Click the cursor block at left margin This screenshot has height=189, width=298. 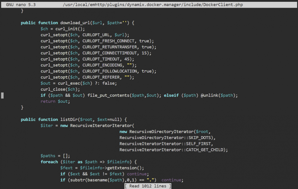point(2,95)
